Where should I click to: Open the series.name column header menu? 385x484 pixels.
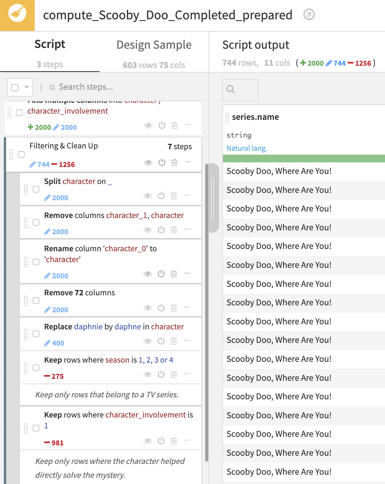coord(255,117)
